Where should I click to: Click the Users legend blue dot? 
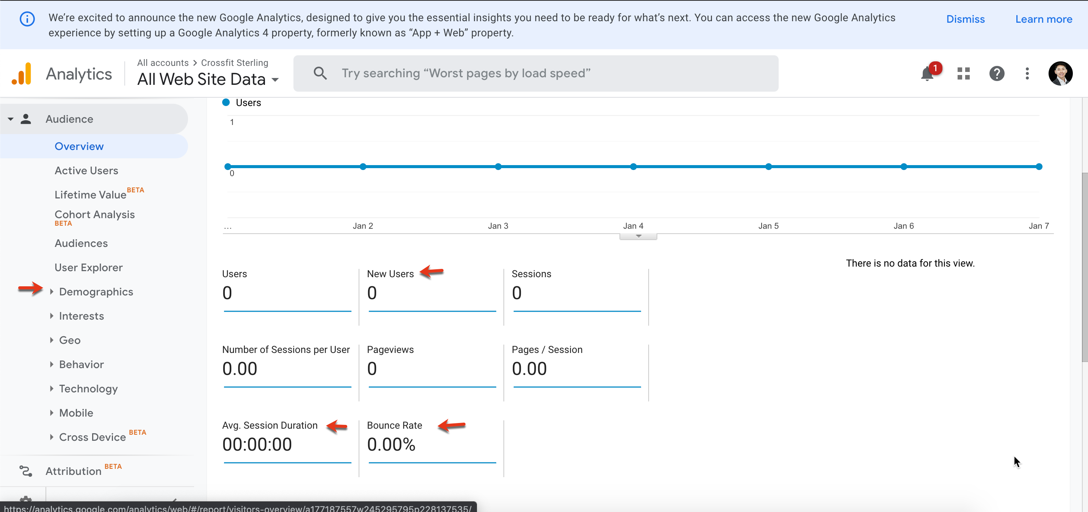tap(226, 103)
